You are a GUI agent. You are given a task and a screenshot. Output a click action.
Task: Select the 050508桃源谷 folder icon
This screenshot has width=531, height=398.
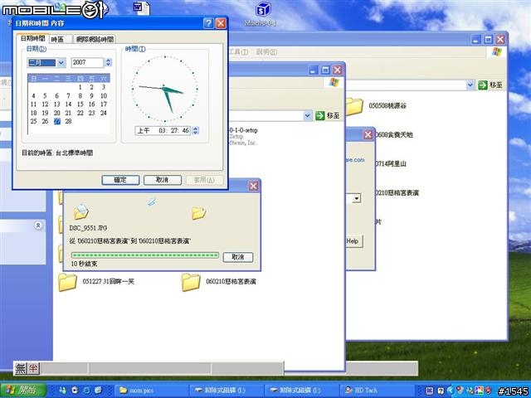(354, 106)
